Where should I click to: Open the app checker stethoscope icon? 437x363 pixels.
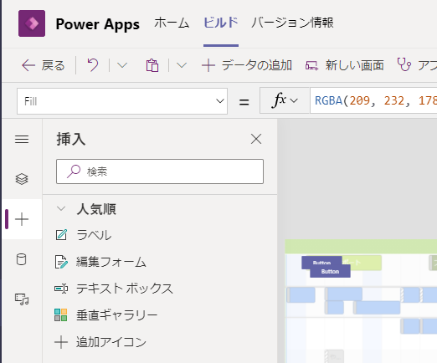click(x=404, y=64)
